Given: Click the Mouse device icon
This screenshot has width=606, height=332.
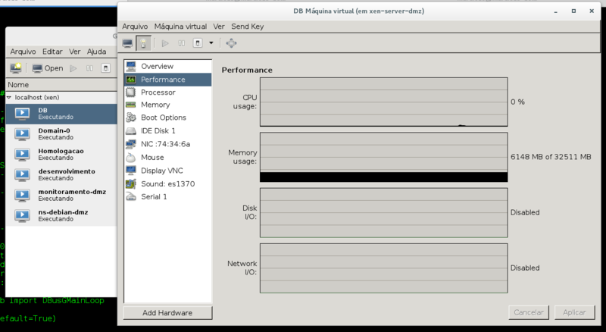Looking at the screenshot, I should [131, 157].
